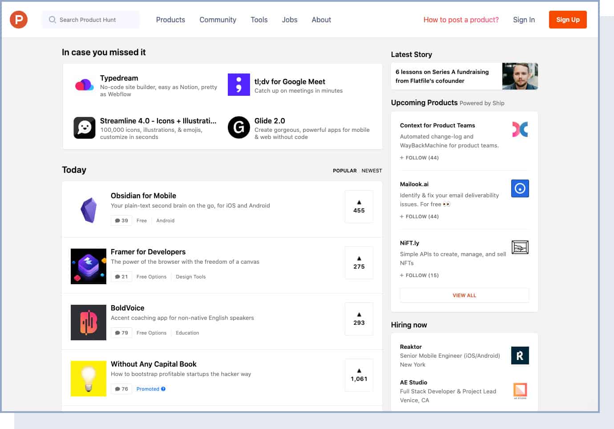This screenshot has height=429, width=614.
Task: Click the Design Tools topic tag
Action: pos(190,277)
